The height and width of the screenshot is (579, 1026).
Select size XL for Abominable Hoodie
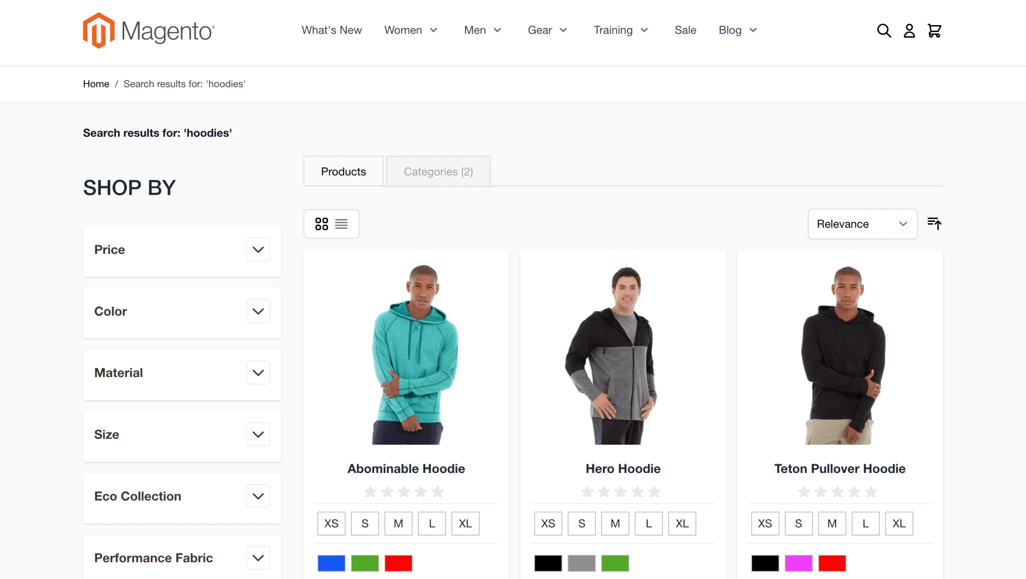pyautogui.click(x=465, y=524)
